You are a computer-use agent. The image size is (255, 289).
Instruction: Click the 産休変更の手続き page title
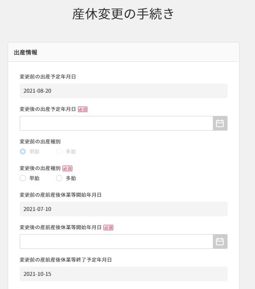click(123, 14)
